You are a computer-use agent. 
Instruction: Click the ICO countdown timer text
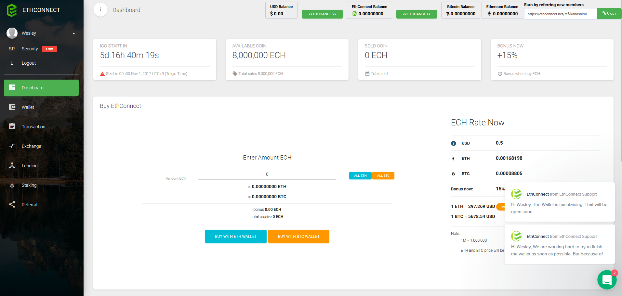coord(129,55)
